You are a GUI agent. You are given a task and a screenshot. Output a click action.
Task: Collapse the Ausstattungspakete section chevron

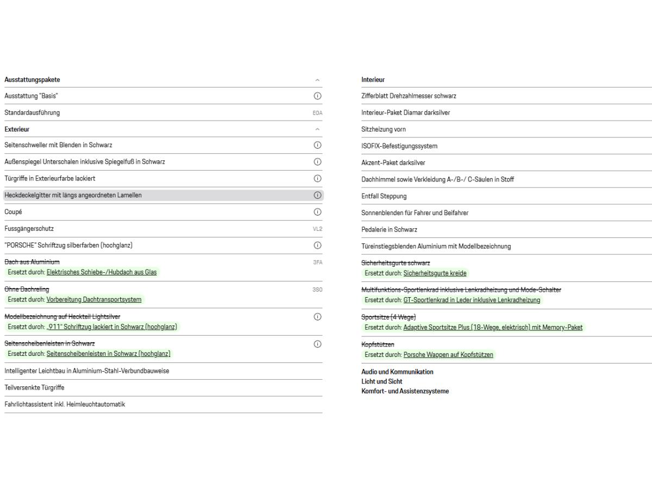point(318,80)
